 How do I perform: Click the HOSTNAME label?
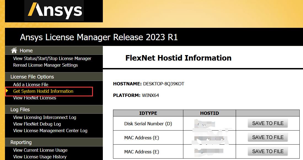[127, 84]
